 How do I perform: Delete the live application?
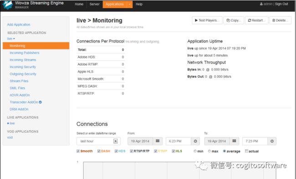click(x=280, y=20)
